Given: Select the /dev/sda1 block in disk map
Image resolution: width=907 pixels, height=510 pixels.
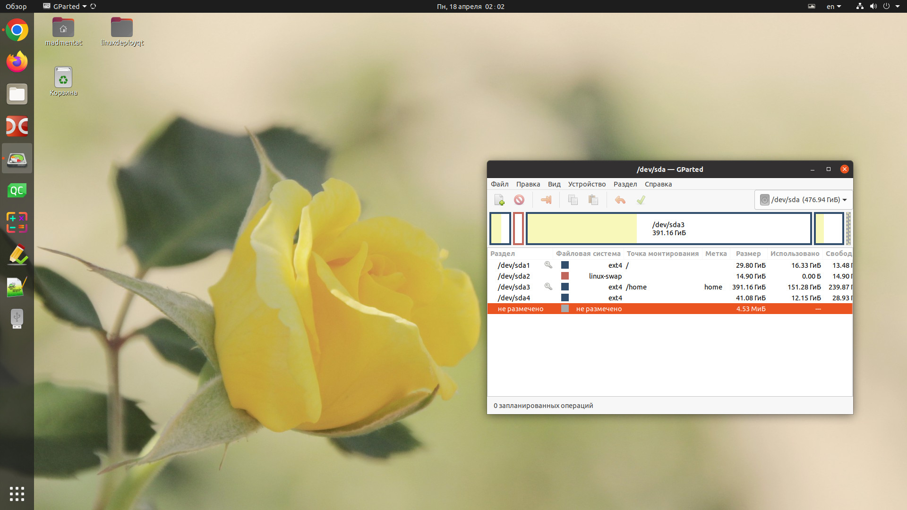Looking at the screenshot, I should (500, 229).
